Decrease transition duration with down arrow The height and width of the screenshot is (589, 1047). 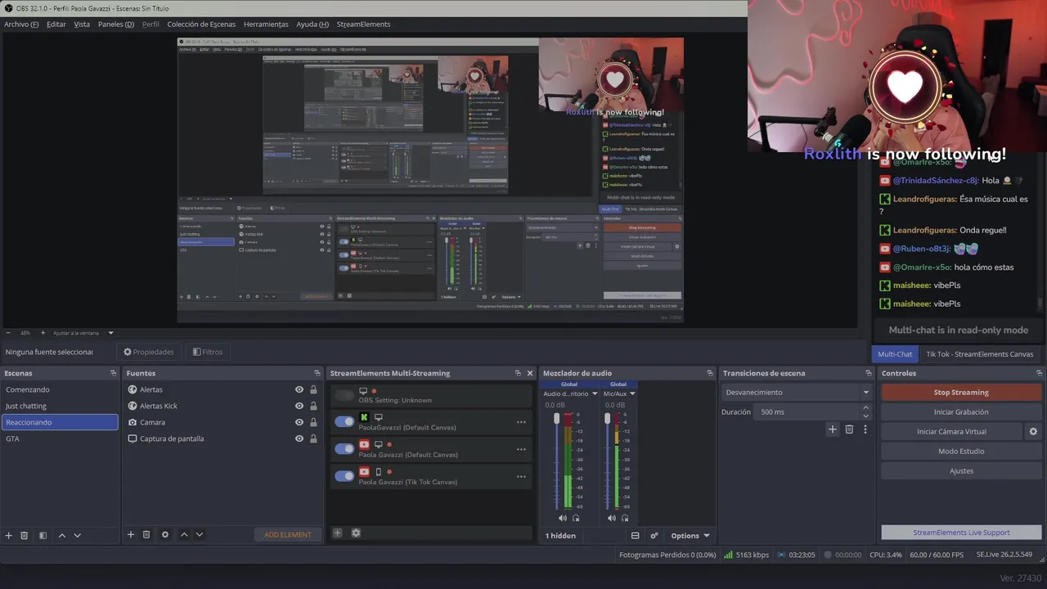pos(868,415)
